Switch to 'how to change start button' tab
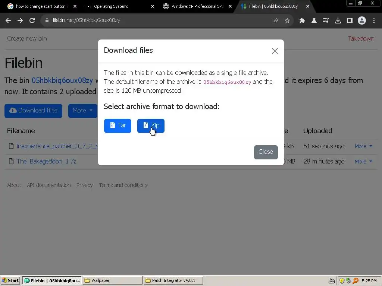 coord(41,6)
